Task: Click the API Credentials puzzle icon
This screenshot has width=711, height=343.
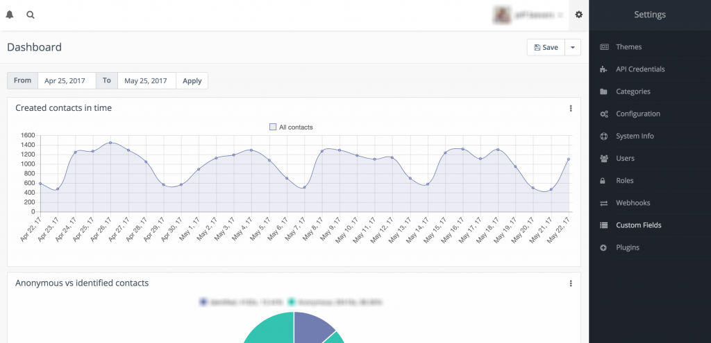Action: tap(604, 69)
